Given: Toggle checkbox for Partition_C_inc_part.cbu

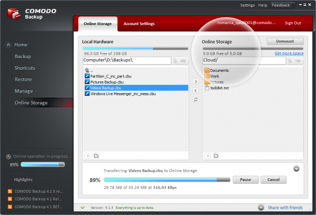Looking at the screenshot, I should (x=87, y=76).
